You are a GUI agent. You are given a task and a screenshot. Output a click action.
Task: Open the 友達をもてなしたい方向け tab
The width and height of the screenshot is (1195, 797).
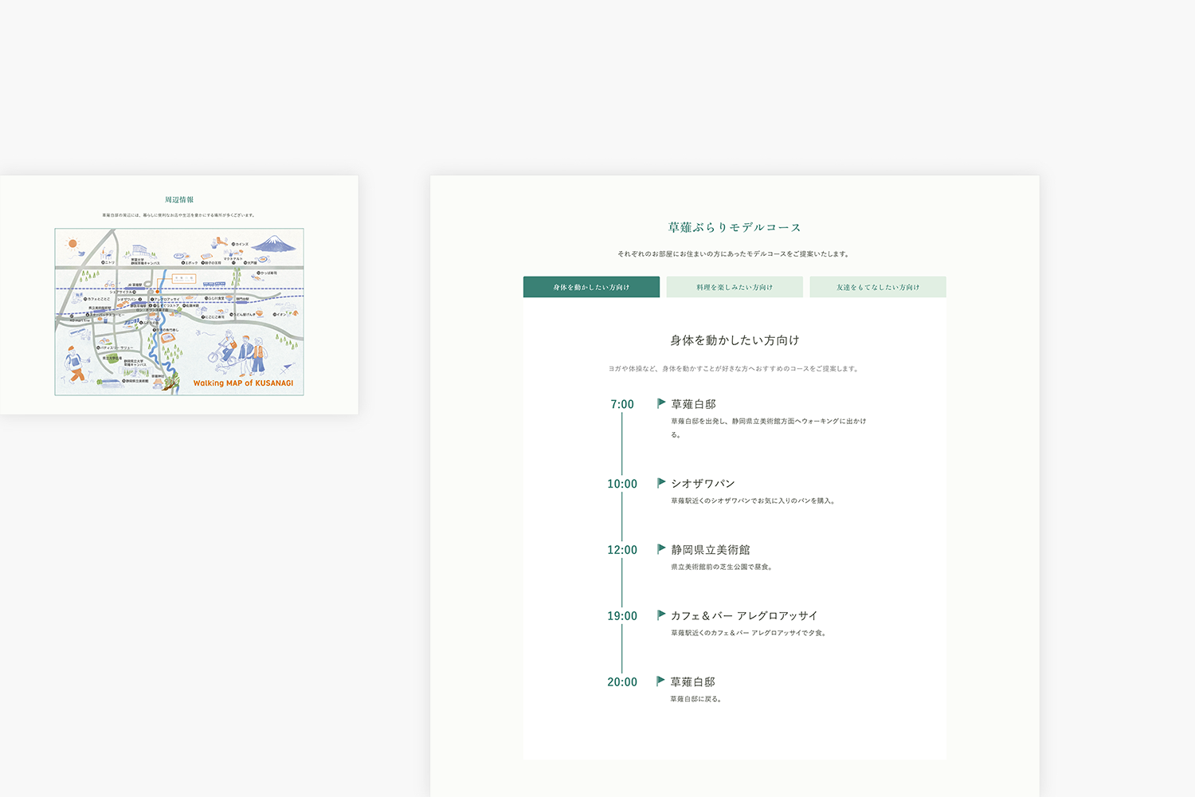(x=878, y=286)
